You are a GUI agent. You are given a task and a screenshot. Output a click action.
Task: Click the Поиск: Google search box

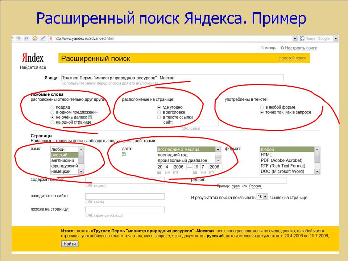tap(319, 39)
